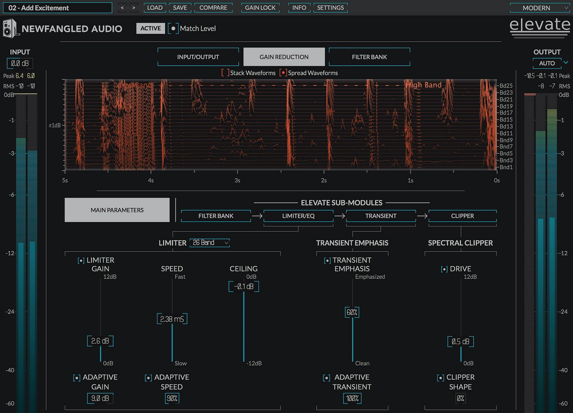
Task: Click the previous preset arrow button
Action: click(x=122, y=8)
